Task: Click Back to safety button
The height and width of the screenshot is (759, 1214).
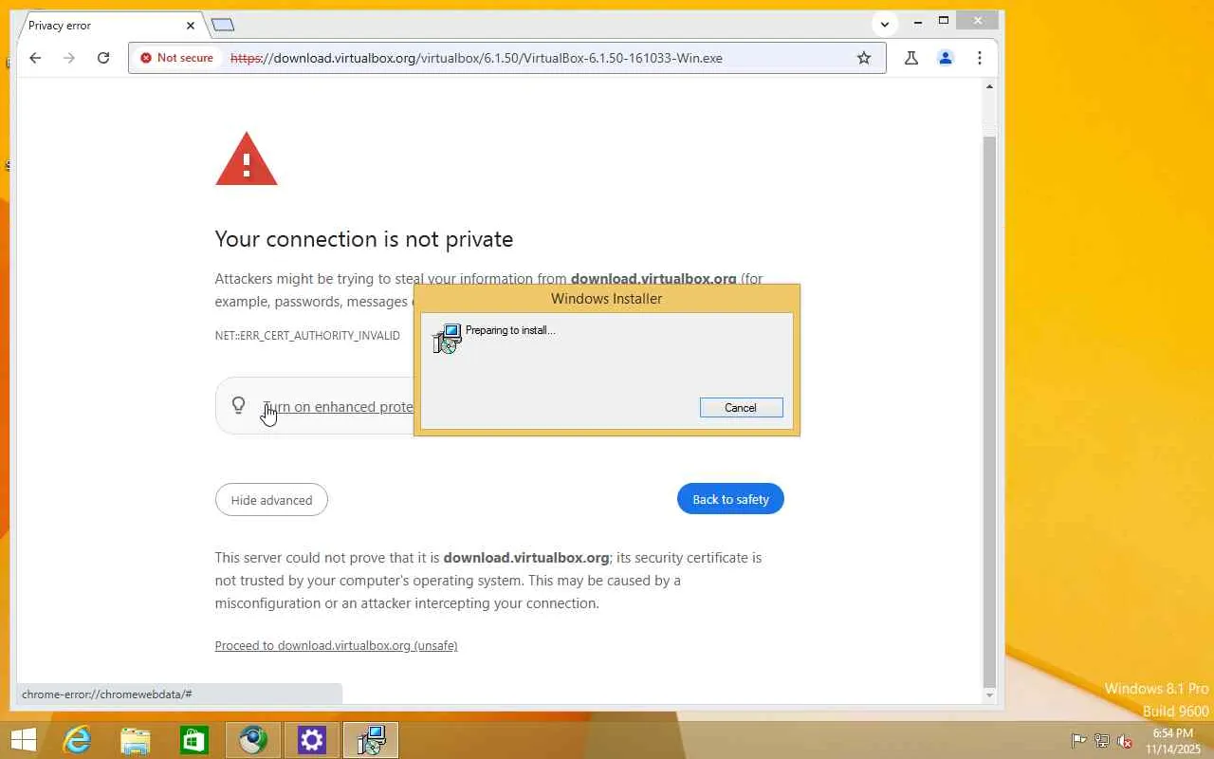Action: pyautogui.click(x=730, y=499)
